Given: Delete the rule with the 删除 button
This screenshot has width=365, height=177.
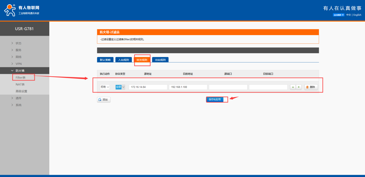Looking at the screenshot, I should 311,87.
